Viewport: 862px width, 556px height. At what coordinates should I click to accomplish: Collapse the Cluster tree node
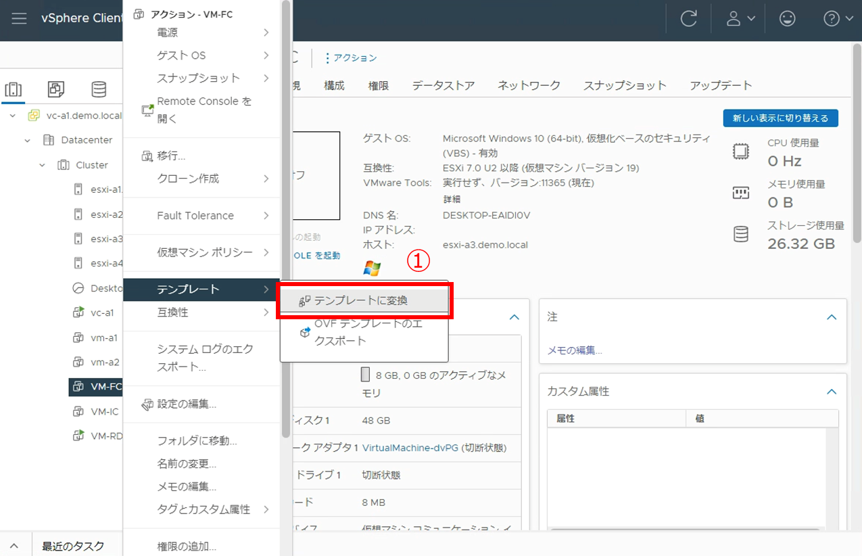click(x=42, y=165)
